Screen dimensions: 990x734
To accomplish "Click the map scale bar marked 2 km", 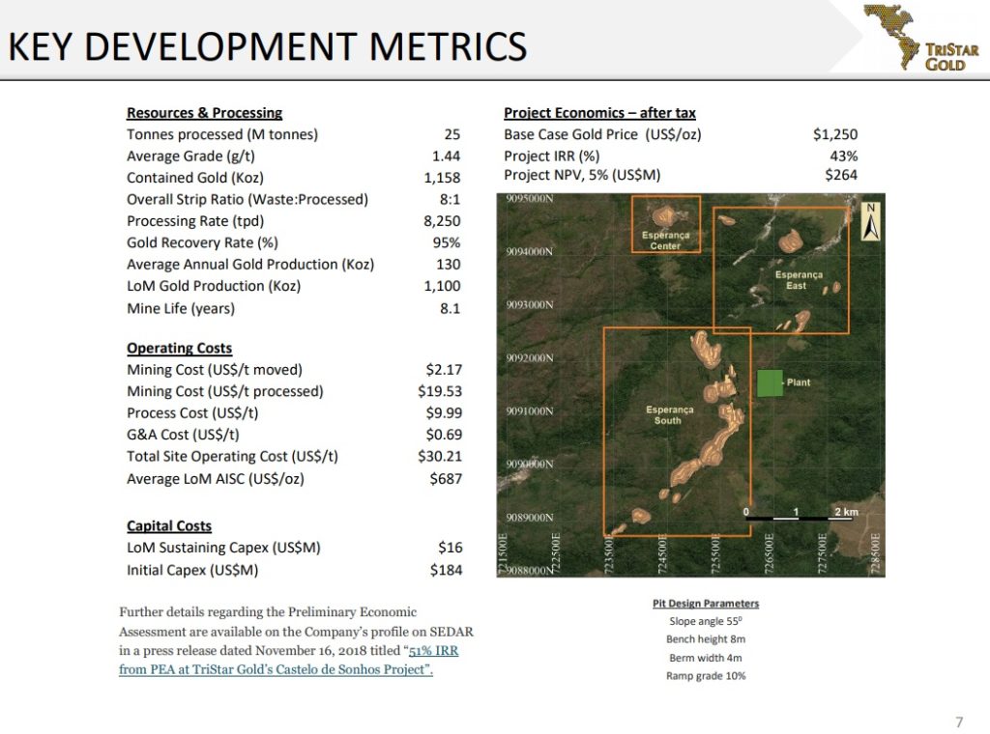I will 801,513.
